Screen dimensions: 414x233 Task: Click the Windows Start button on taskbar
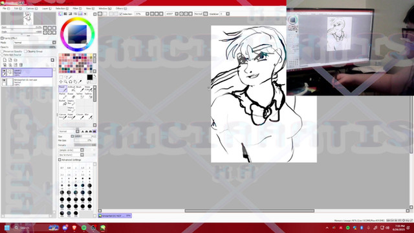(x=7, y=228)
